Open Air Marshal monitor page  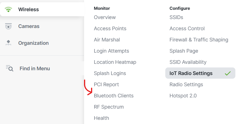click(107, 40)
